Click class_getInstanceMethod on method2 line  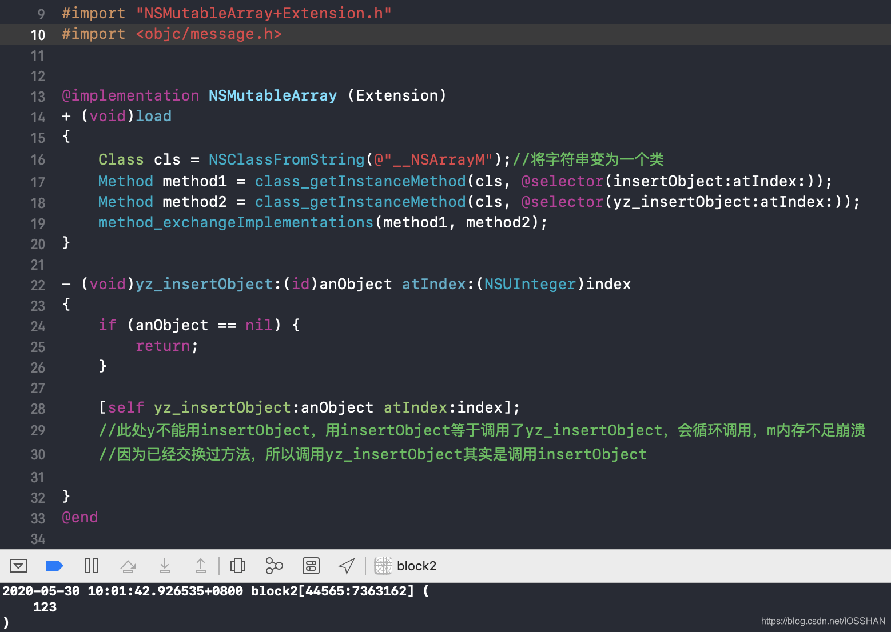coord(360,202)
